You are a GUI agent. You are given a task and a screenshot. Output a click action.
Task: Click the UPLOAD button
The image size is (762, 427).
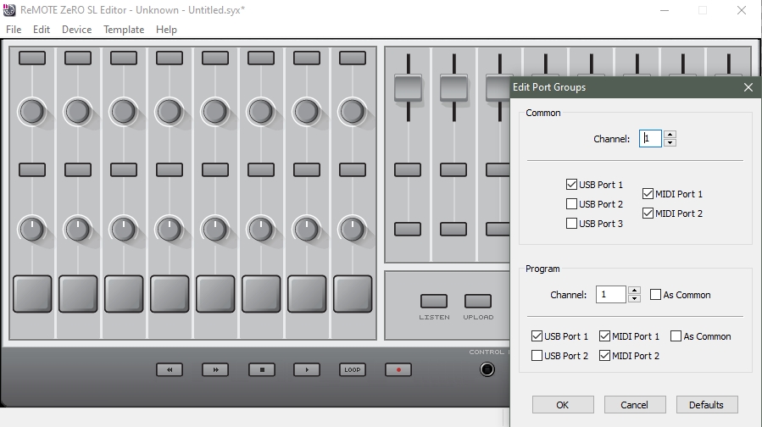coord(478,301)
